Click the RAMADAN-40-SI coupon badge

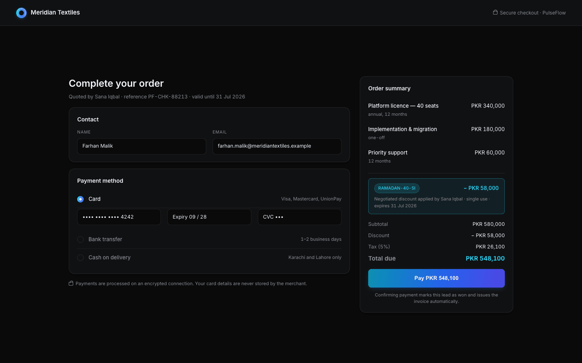(x=397, y=188)
